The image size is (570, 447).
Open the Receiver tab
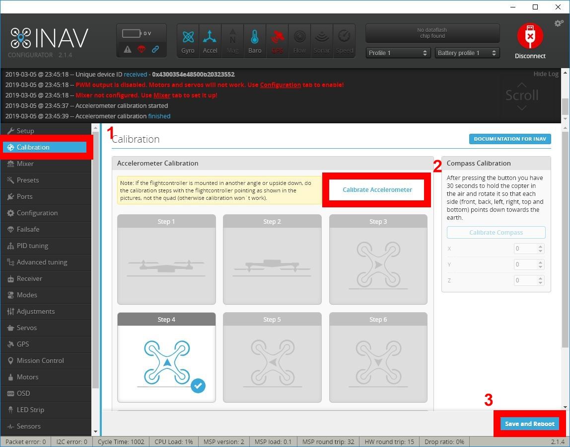click(x=46, y=278)
